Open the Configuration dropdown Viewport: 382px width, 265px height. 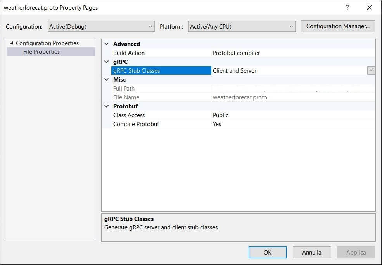point(101,27)
